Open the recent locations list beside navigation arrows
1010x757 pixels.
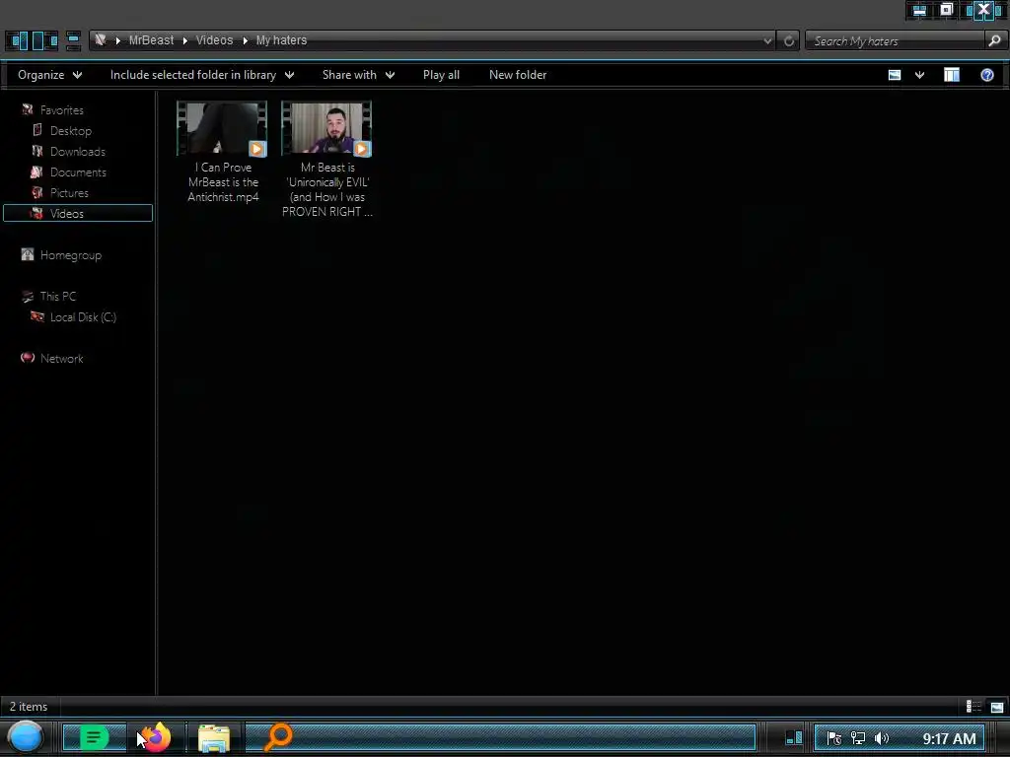click(73, 40)
